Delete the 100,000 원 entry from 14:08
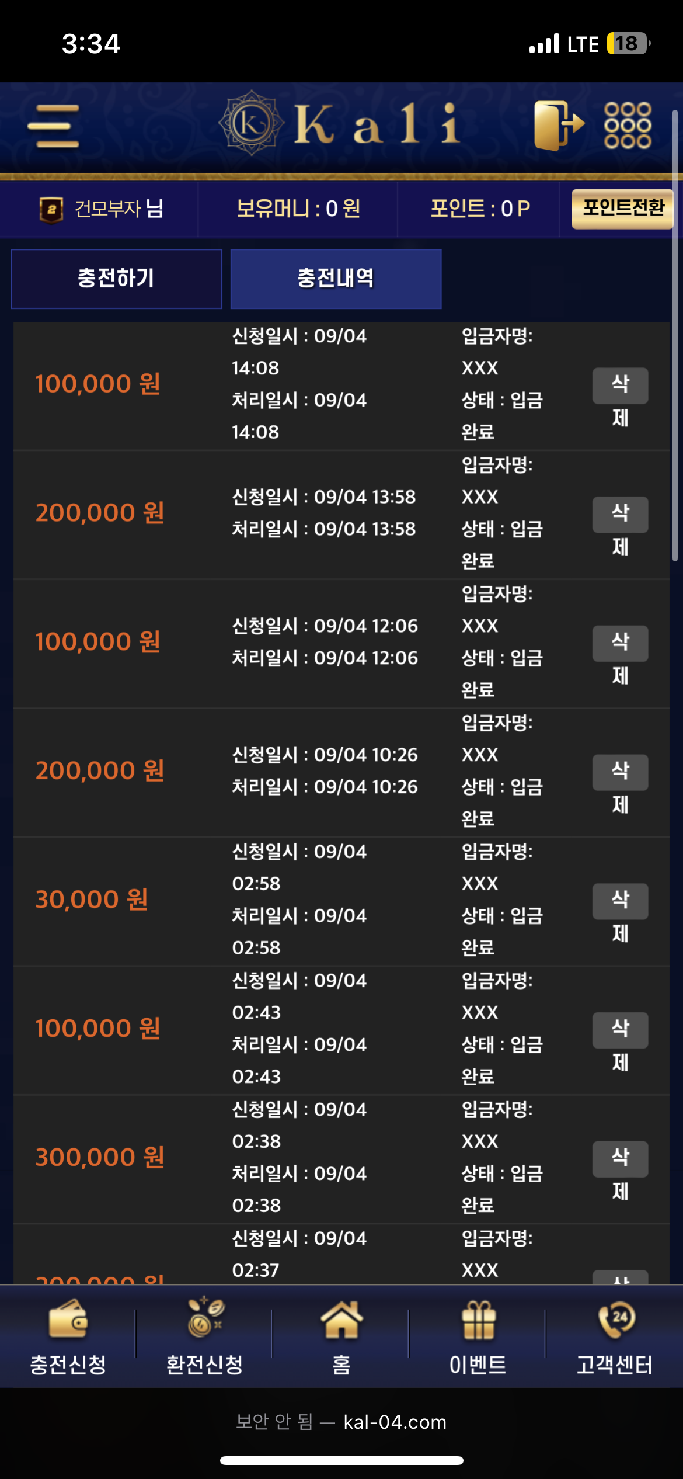This screenshot has height=1479, width=683. tap(620, 386)
